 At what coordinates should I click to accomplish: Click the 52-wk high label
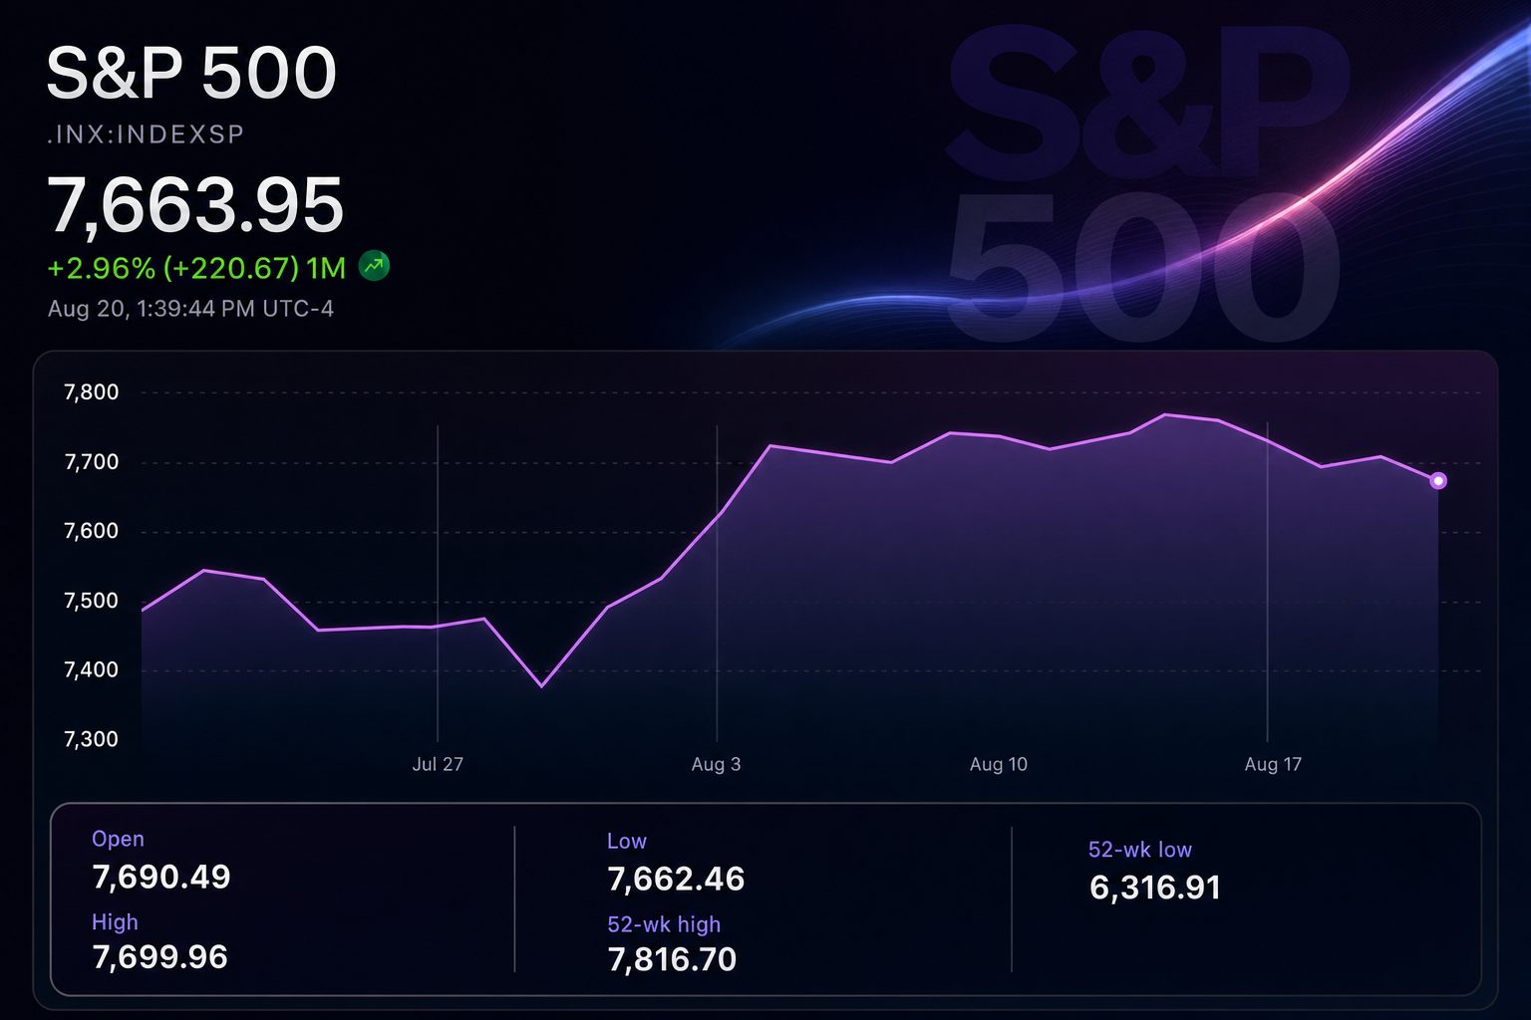tap(664, 924)
